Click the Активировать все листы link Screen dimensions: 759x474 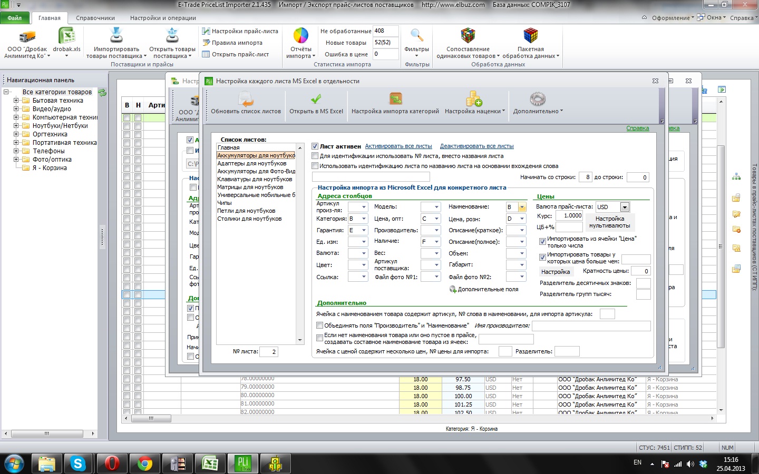point(398,146)
